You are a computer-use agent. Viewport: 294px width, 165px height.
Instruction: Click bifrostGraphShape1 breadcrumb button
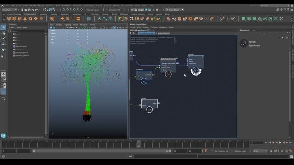(x=147, y=33)
